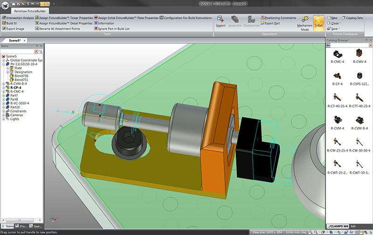The image size is (373, 235).
Task: Select R-CVM-B-4 in the scene tree
Action: click(x=20, y=83)
